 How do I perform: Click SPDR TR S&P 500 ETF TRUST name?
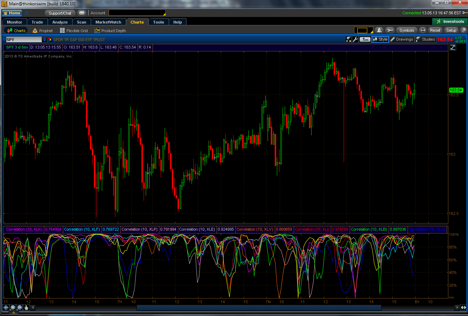pyautogui.click(x=79, y=40)
